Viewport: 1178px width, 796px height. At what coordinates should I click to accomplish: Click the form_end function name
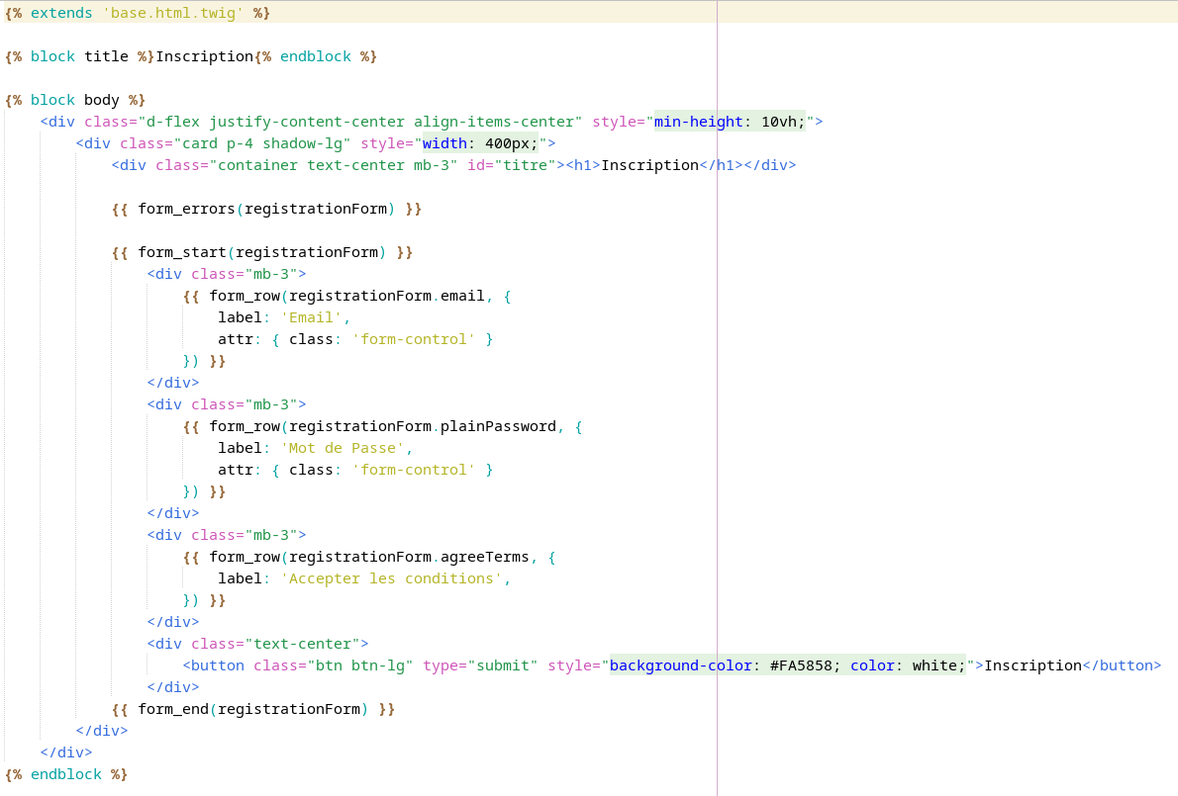tap(173, 709)
